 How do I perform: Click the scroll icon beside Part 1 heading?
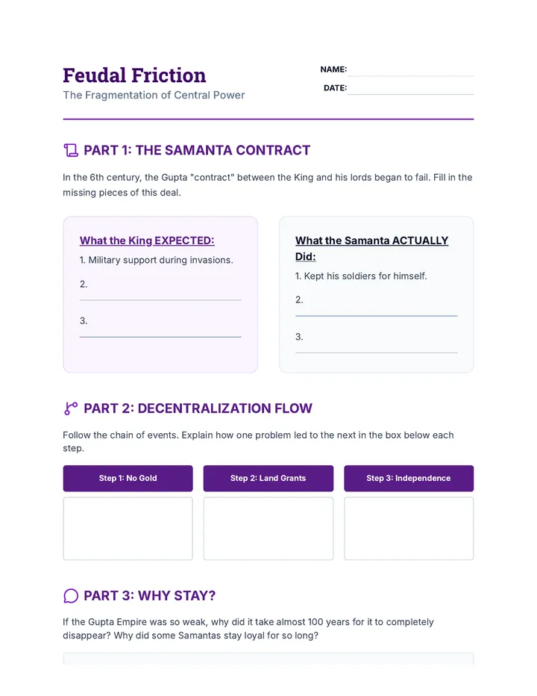click(71, 150)
